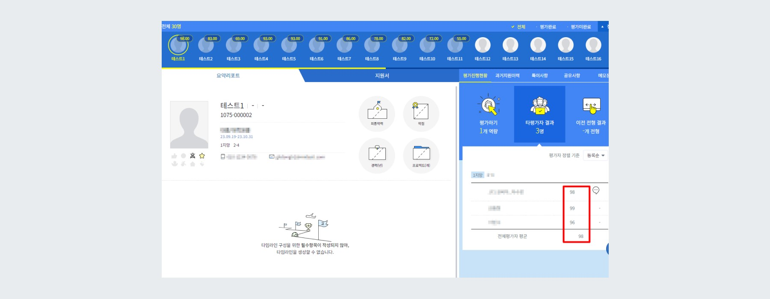Click the applicant profile photo

(x=189, y=125)
